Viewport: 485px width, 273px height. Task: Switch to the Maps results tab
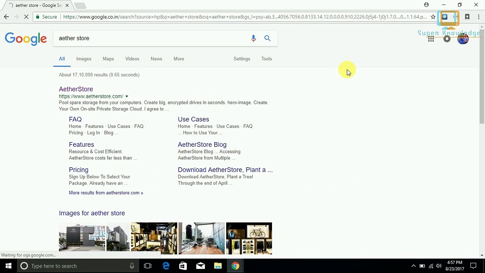[x=108, y=59]
